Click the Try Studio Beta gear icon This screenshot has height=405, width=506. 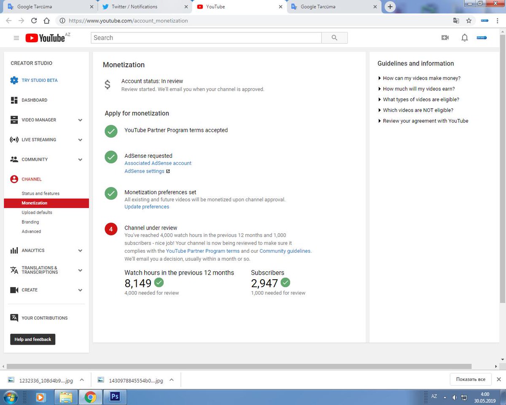coord(14,80)
